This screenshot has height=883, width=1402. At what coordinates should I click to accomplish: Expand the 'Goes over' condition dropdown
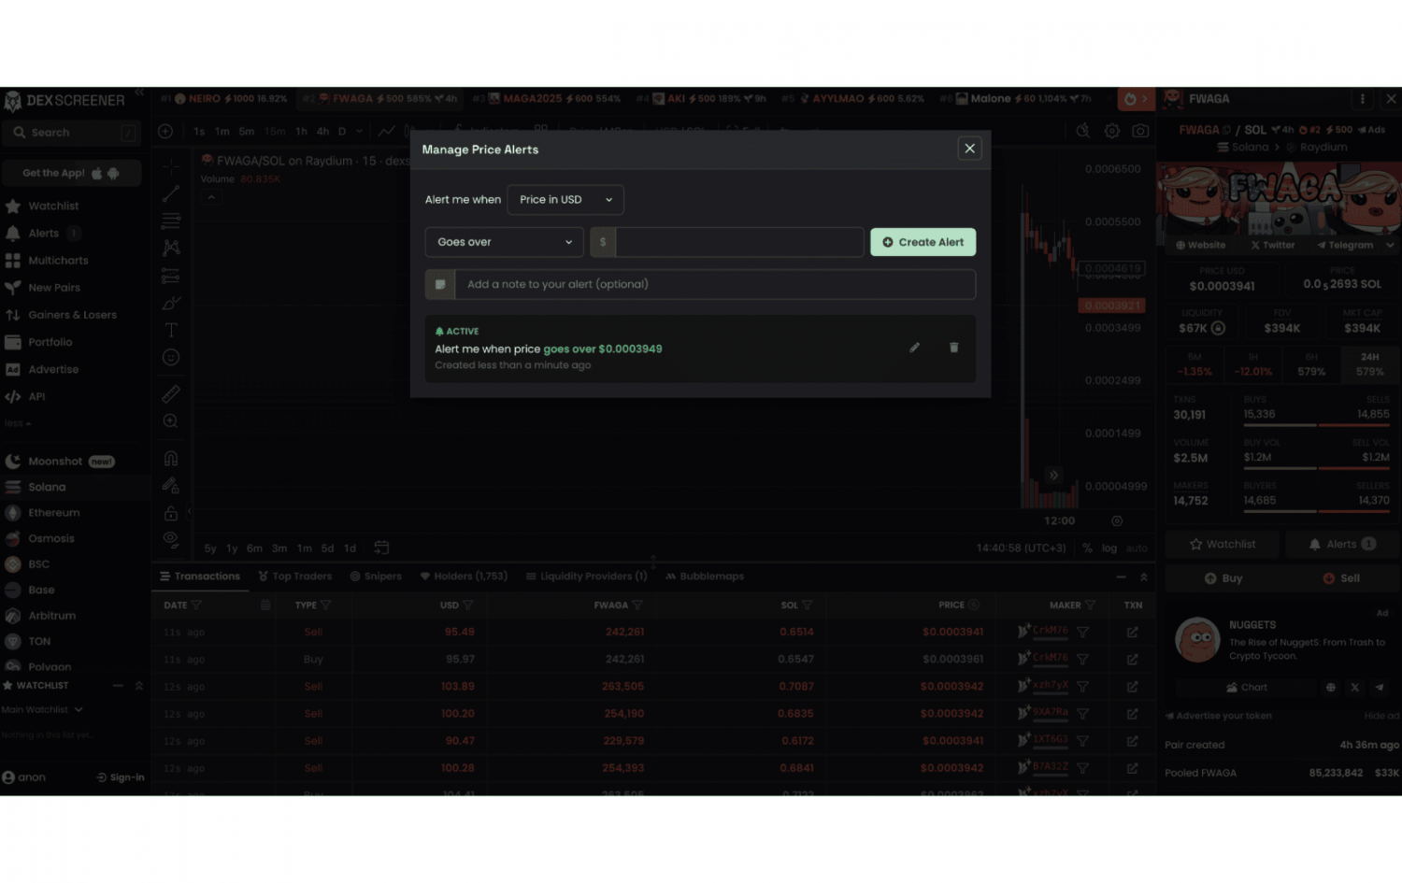click(x=504, y=242)
